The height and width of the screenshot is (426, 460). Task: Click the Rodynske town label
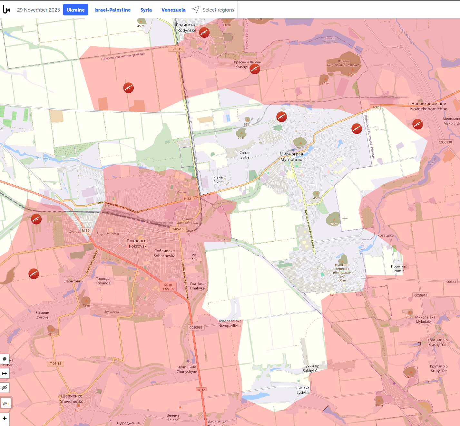(x=187, y=28)
